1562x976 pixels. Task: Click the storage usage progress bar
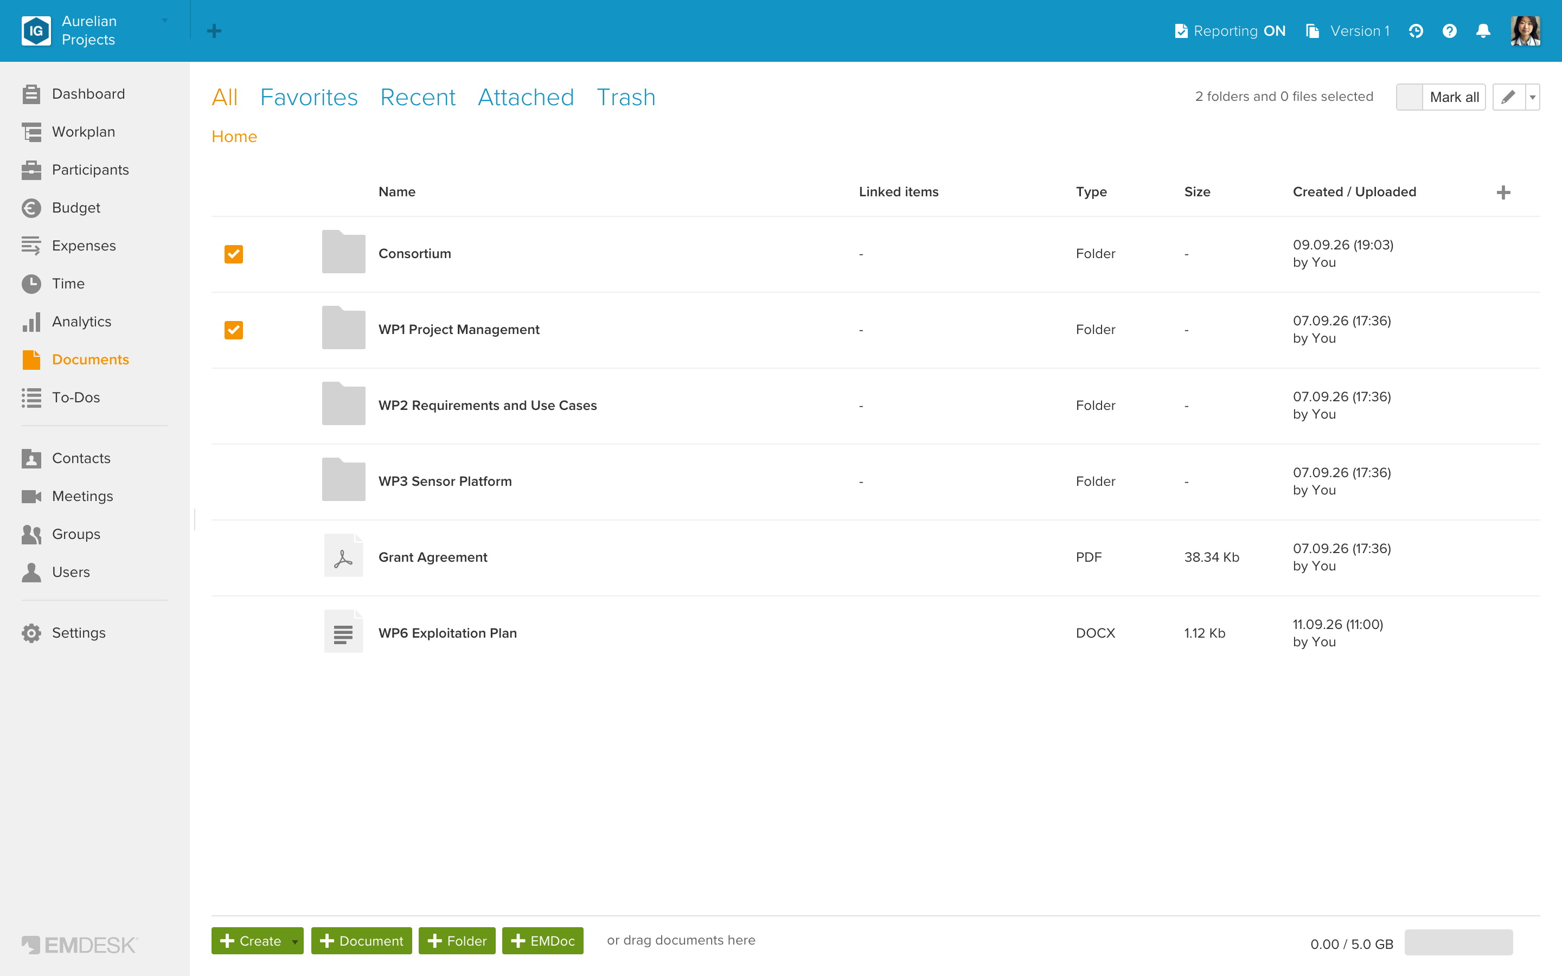point(1458,942)
